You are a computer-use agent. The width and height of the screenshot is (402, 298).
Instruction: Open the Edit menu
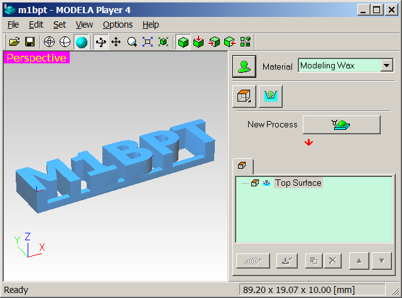tap(36, 24)
